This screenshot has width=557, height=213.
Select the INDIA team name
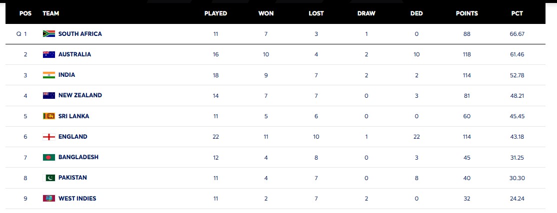[66, 75]
